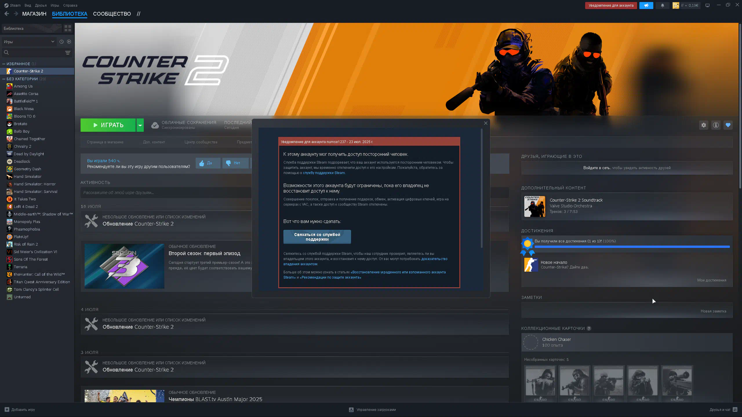Collapse the БЕЗ КАТЕГОРИИ category

pos(4,79)
